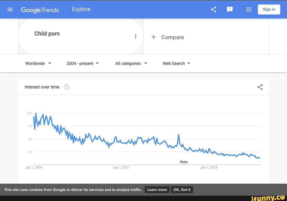The width and height of the screenshot is (287, 201).
Task: Share this page using header share icon
Action: coord(213,10)
